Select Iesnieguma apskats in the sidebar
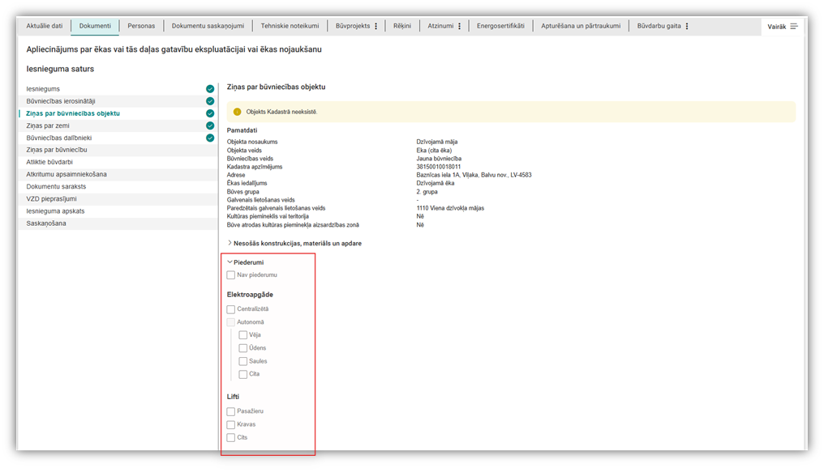Image resolution: width=824 pixels, height=472 pixels. 55,210
